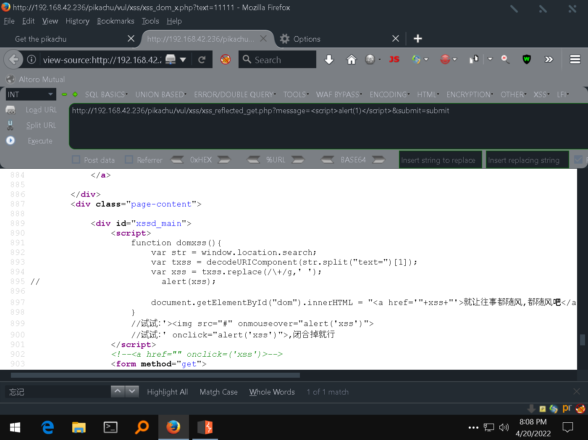Image resolution: width=588 pixels, height=440 pixels.
Task: Open a new tab with plus button
Action: coord(417,39)
